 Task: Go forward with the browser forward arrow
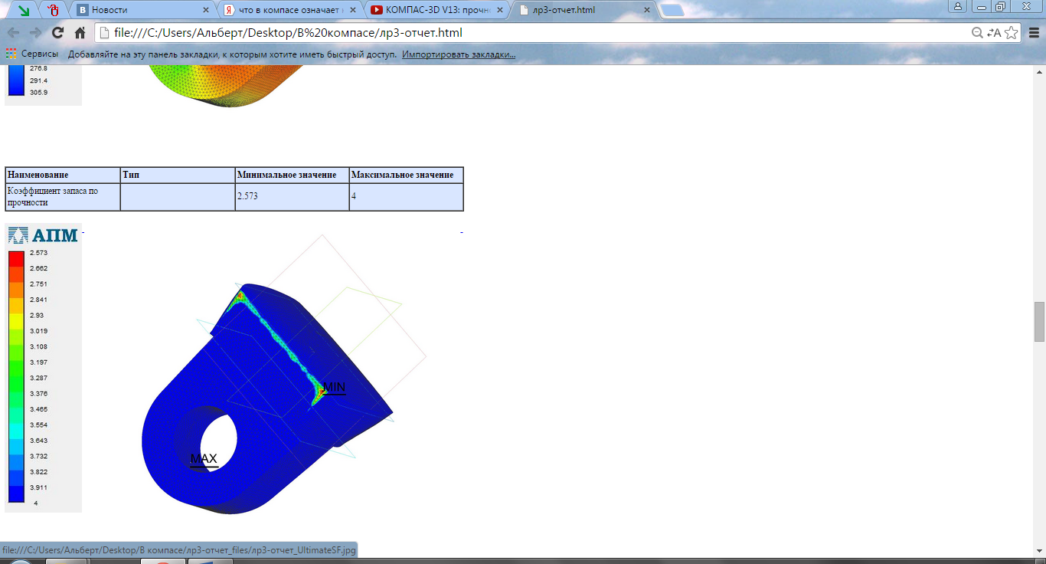tap(35, 33)
